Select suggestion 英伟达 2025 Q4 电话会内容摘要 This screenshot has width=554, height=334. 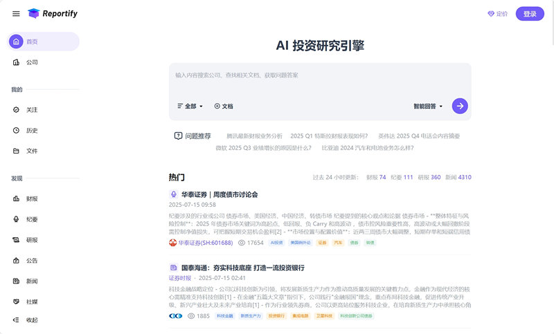(x=419, y=136)
